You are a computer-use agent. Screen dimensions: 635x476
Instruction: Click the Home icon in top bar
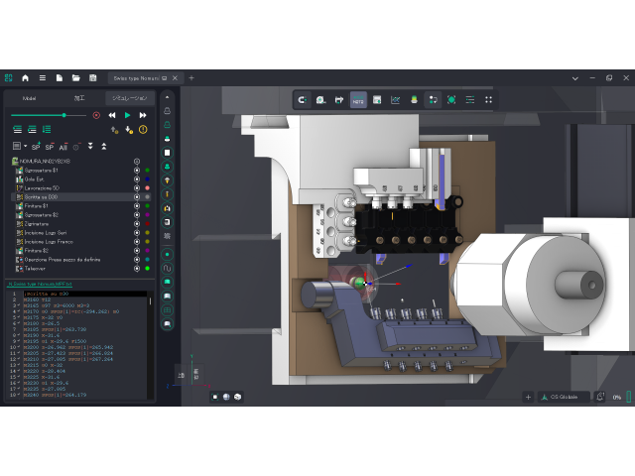pyautogui.click(x=25, y=77)
